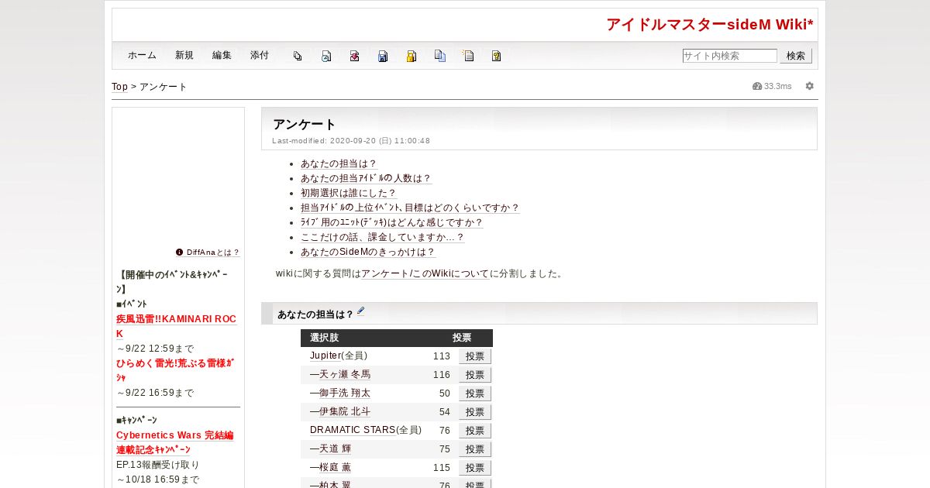
Task: Open the Jupiter link in poll table
Action: 325,356
